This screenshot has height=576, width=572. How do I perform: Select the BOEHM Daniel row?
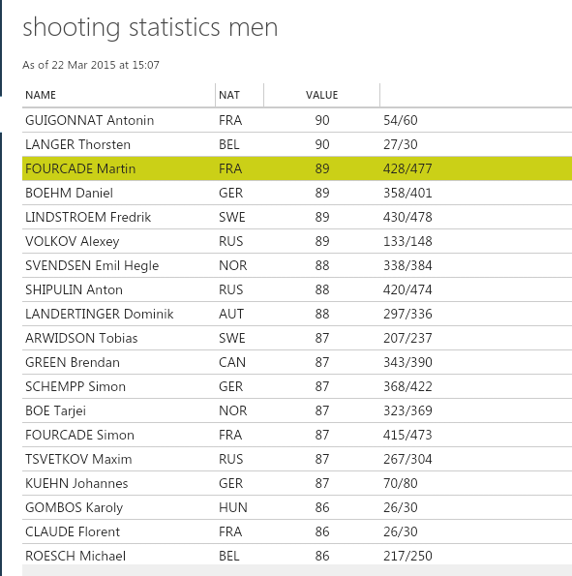(297, 193)
